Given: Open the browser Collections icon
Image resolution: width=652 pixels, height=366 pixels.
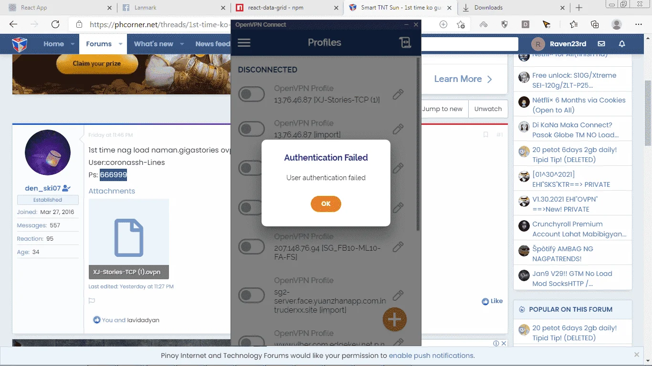Looking at the screenshot, I should click(x=595, y=24).
